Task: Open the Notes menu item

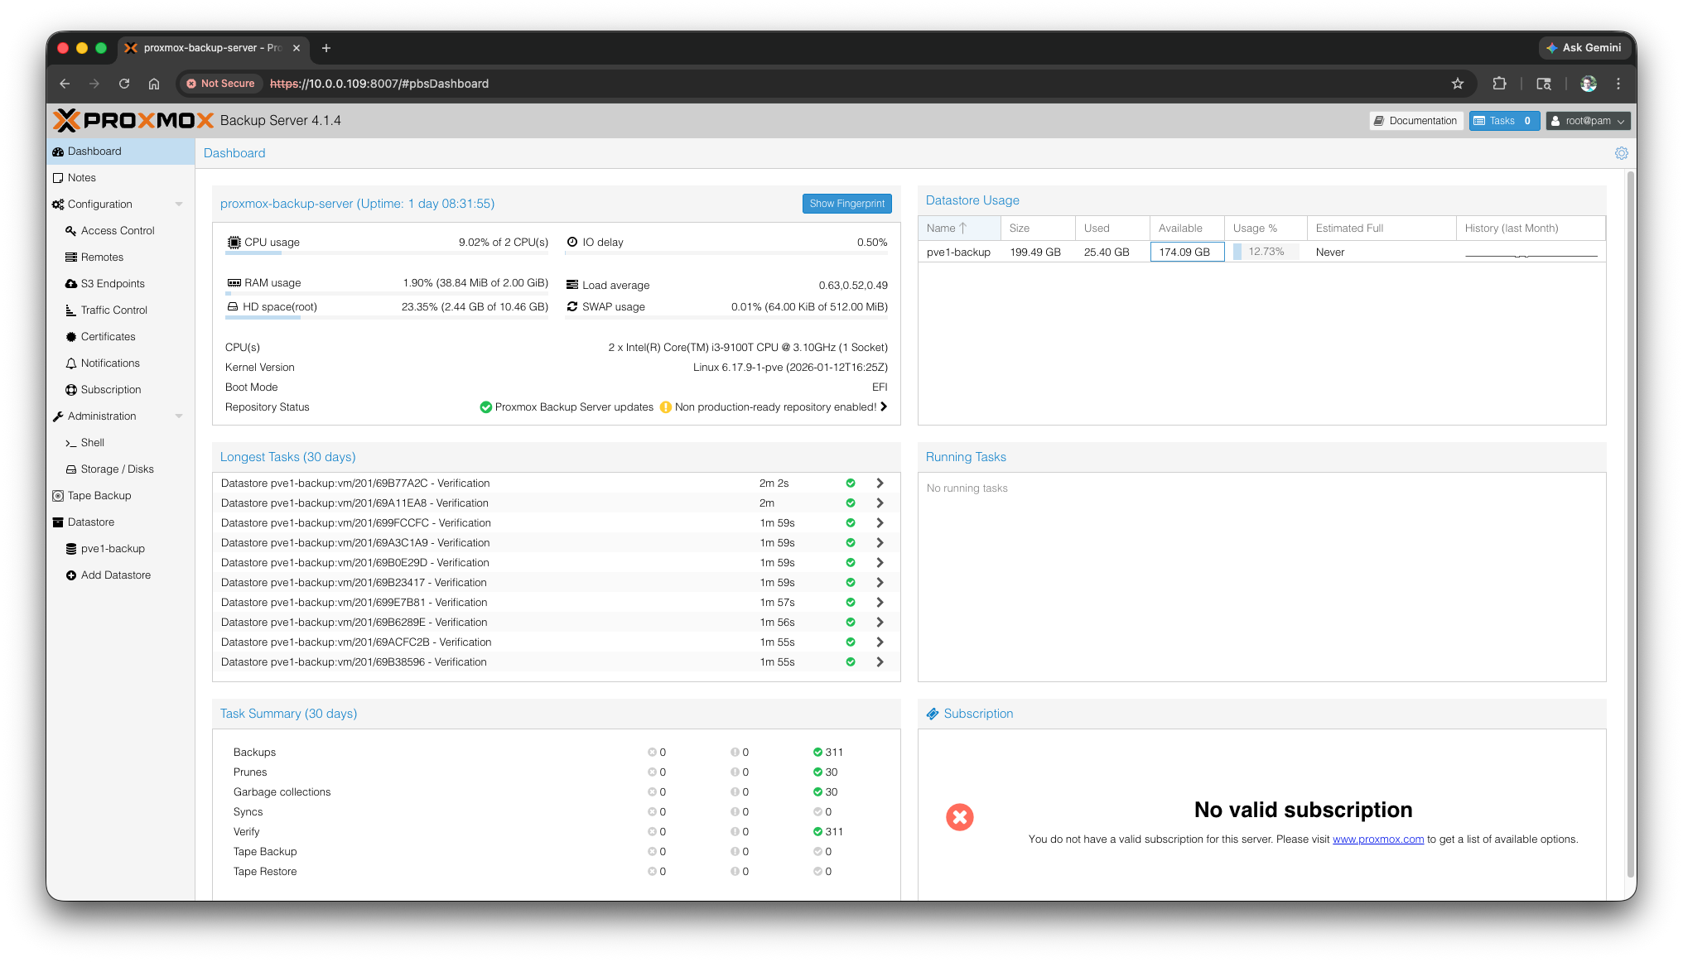Action: (81, 178)
